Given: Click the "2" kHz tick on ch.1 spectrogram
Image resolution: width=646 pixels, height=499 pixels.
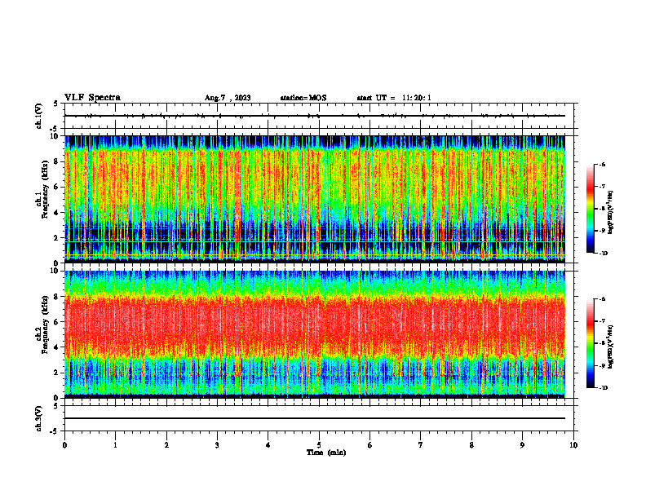Looking at the screenshot, I should tap(57, 238).
